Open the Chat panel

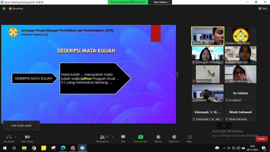pos(123,139)
